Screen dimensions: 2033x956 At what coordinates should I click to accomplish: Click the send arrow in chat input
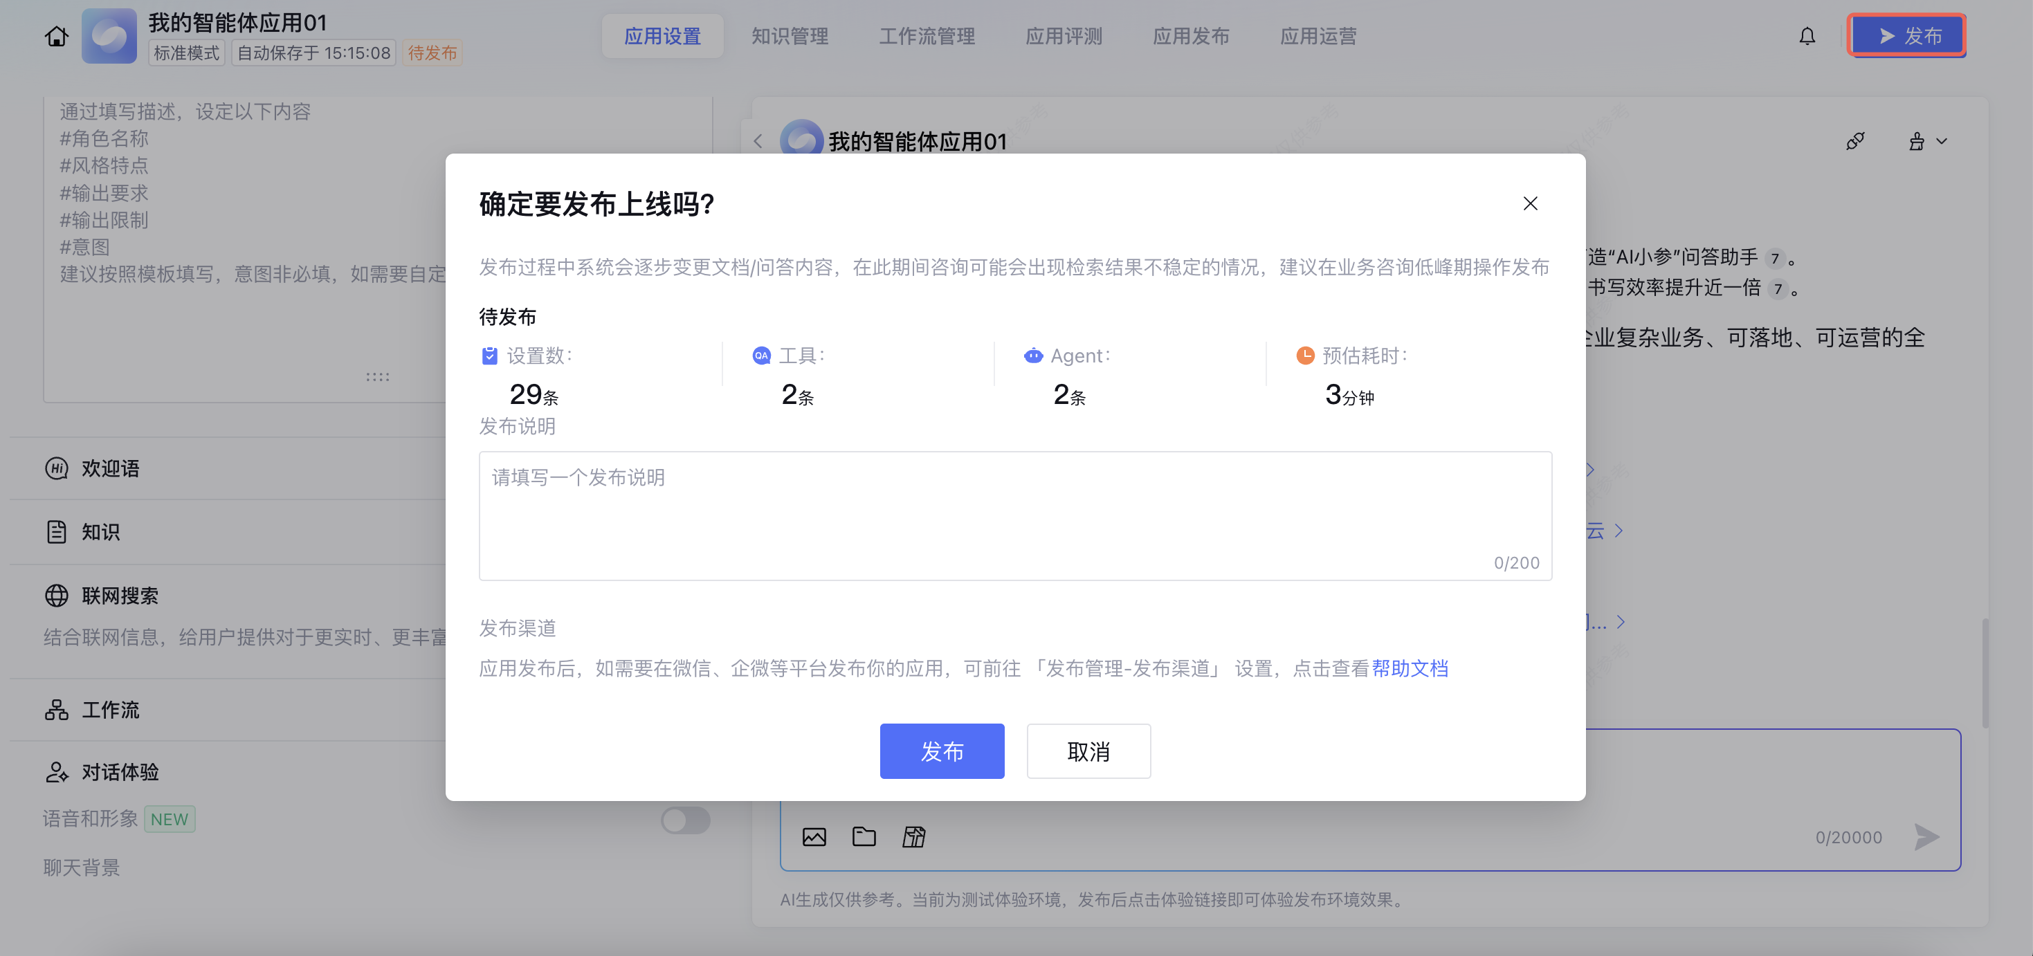(x=1926, y=837)
